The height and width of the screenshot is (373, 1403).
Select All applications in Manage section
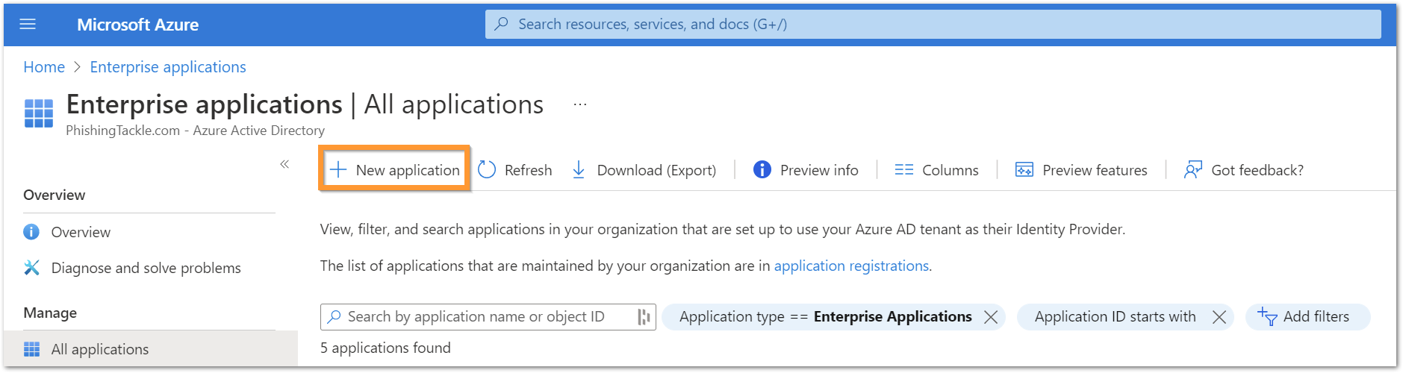tap(151, 349)
